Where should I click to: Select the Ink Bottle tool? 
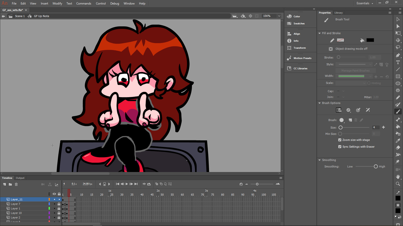click(398, 134)
